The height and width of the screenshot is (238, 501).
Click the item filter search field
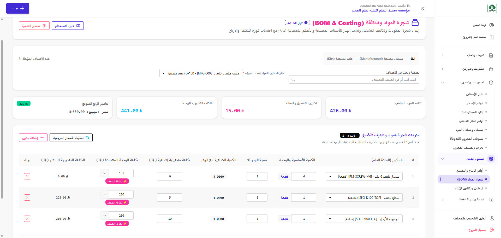coord(354,79)
